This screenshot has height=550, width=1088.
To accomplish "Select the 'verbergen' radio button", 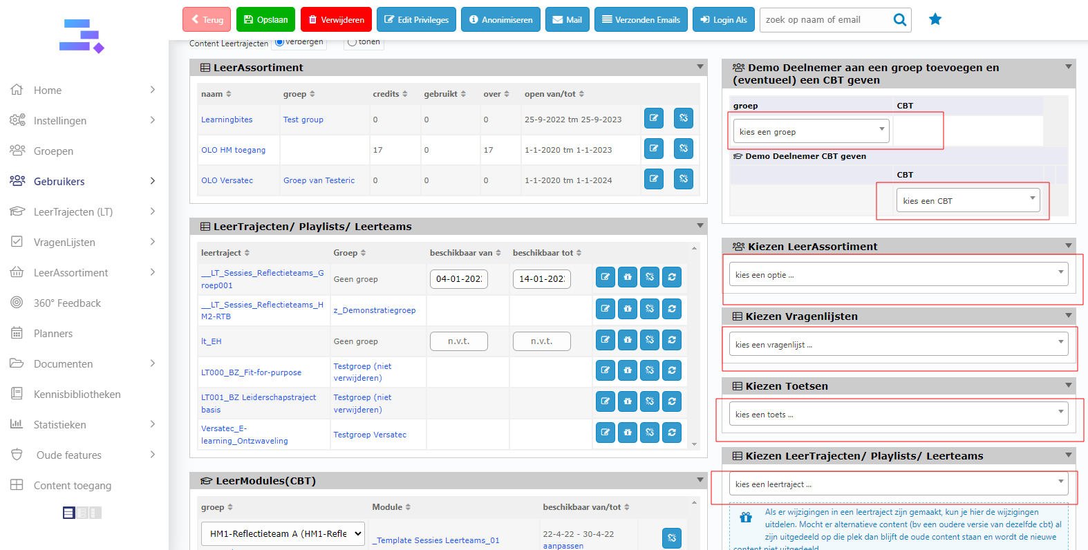I will coord(279,42).
